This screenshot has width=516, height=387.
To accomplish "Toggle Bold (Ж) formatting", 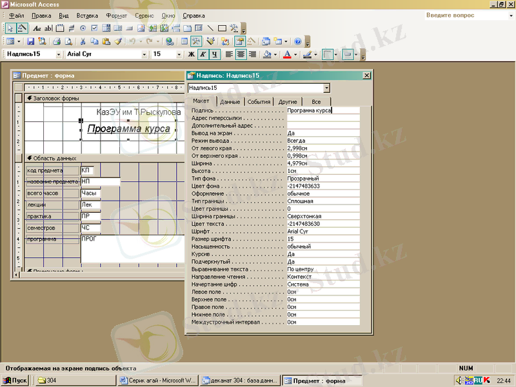I will click(191, 54).
